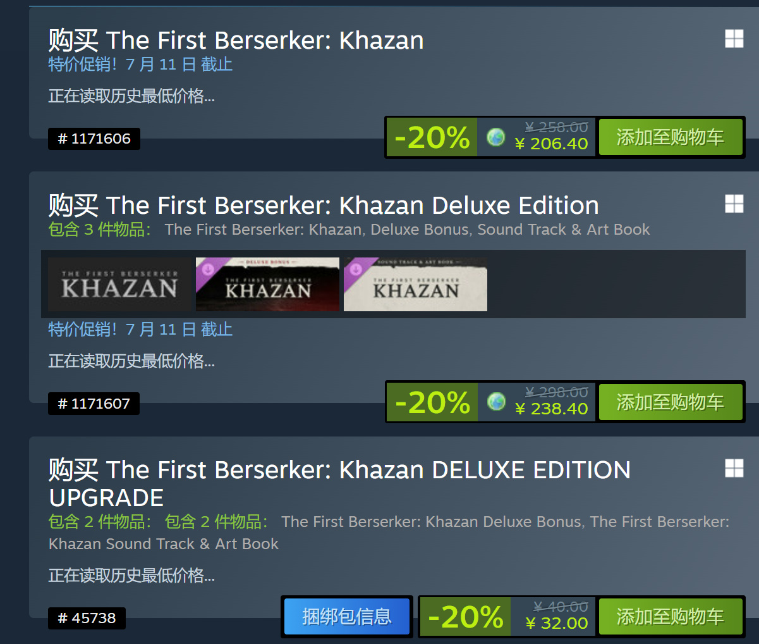
Task: Click Windows icon beside base Khazan edition
Action: [x=734, y=39]
